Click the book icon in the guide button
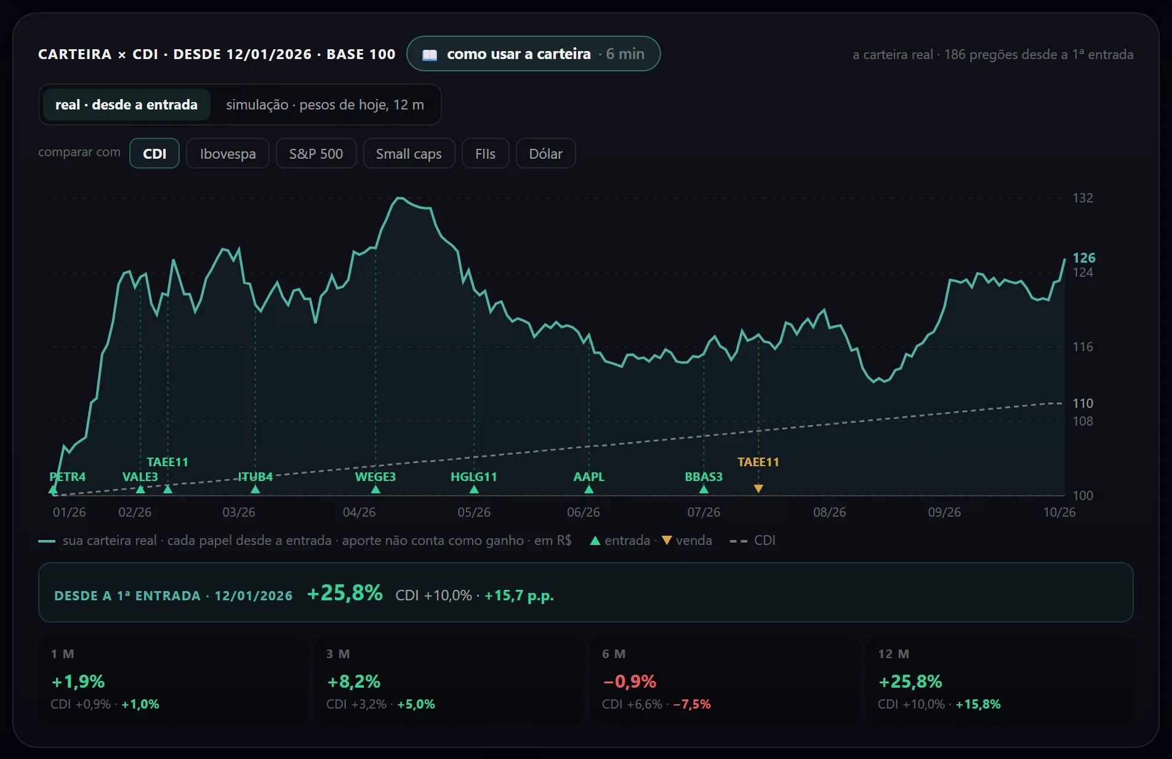The height and width of the screenshot is (759, 1172). click(430, 55)
